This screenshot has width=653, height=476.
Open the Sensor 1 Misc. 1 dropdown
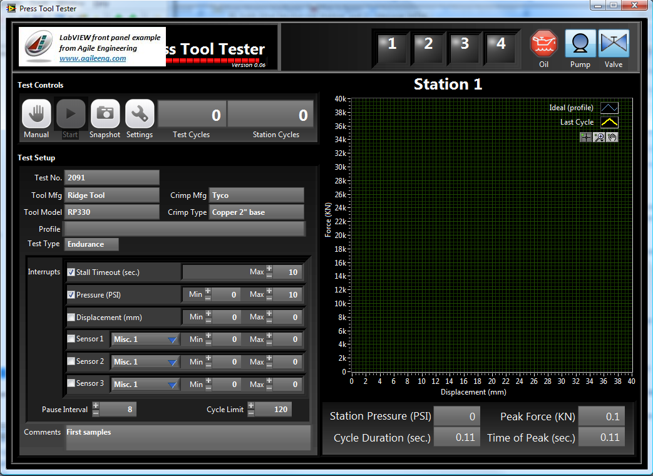coord(145,339)
